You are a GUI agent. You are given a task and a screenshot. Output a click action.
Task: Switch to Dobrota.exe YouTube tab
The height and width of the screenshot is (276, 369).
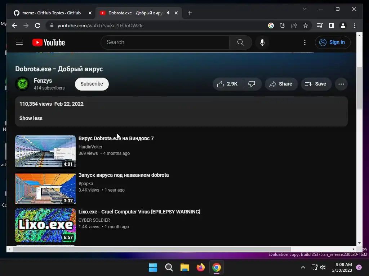pos(135,13)
